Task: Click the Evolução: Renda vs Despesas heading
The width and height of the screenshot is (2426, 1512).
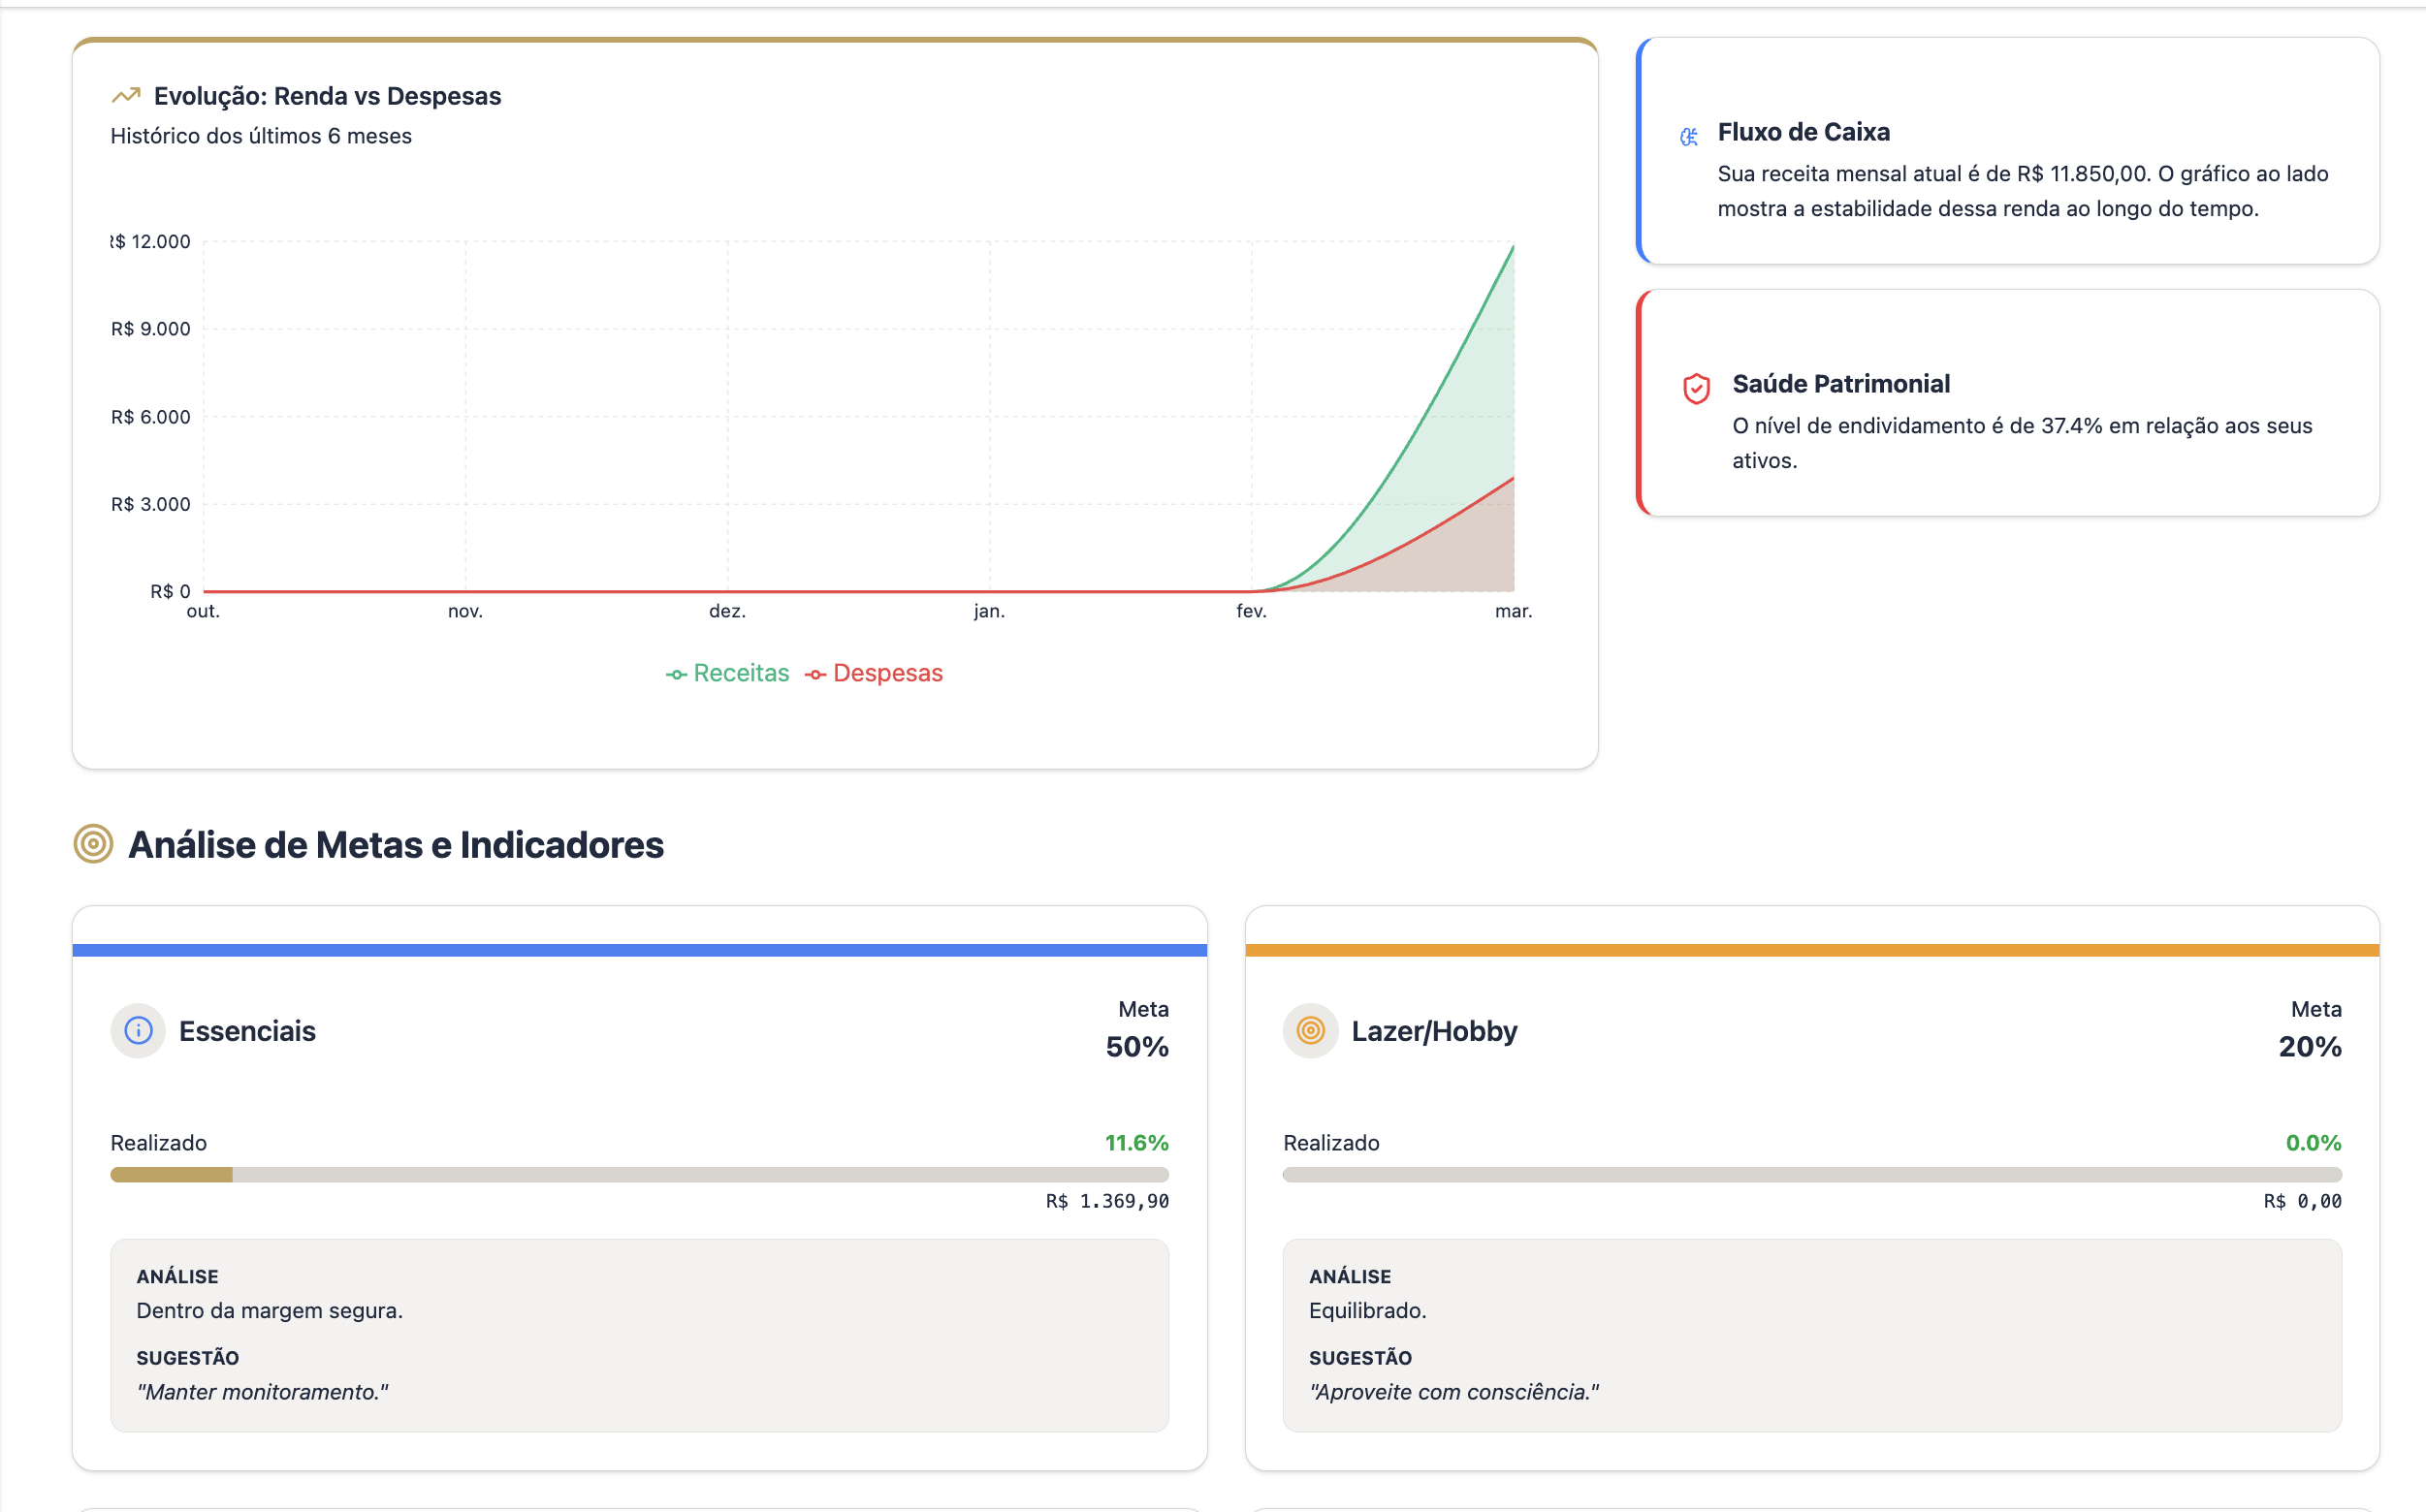Action: [x=327, y=96]
